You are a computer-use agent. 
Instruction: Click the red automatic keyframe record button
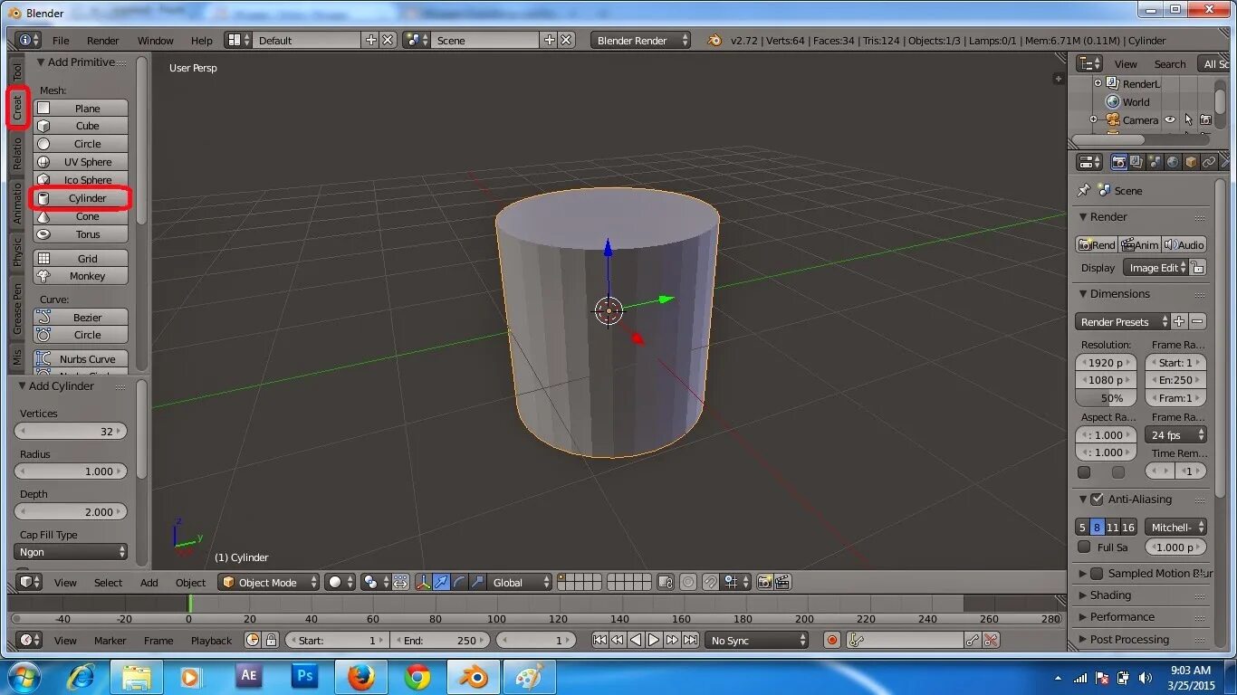pos(832,640)
